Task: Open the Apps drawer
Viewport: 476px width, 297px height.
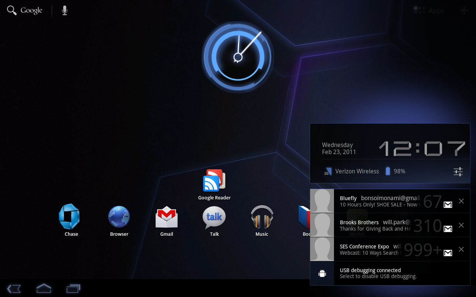Action: [x=429, y=11]
